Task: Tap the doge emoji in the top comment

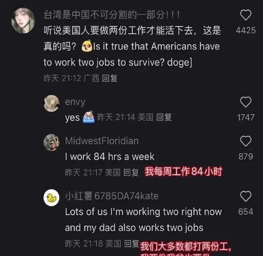Action: tap(87, 45)
